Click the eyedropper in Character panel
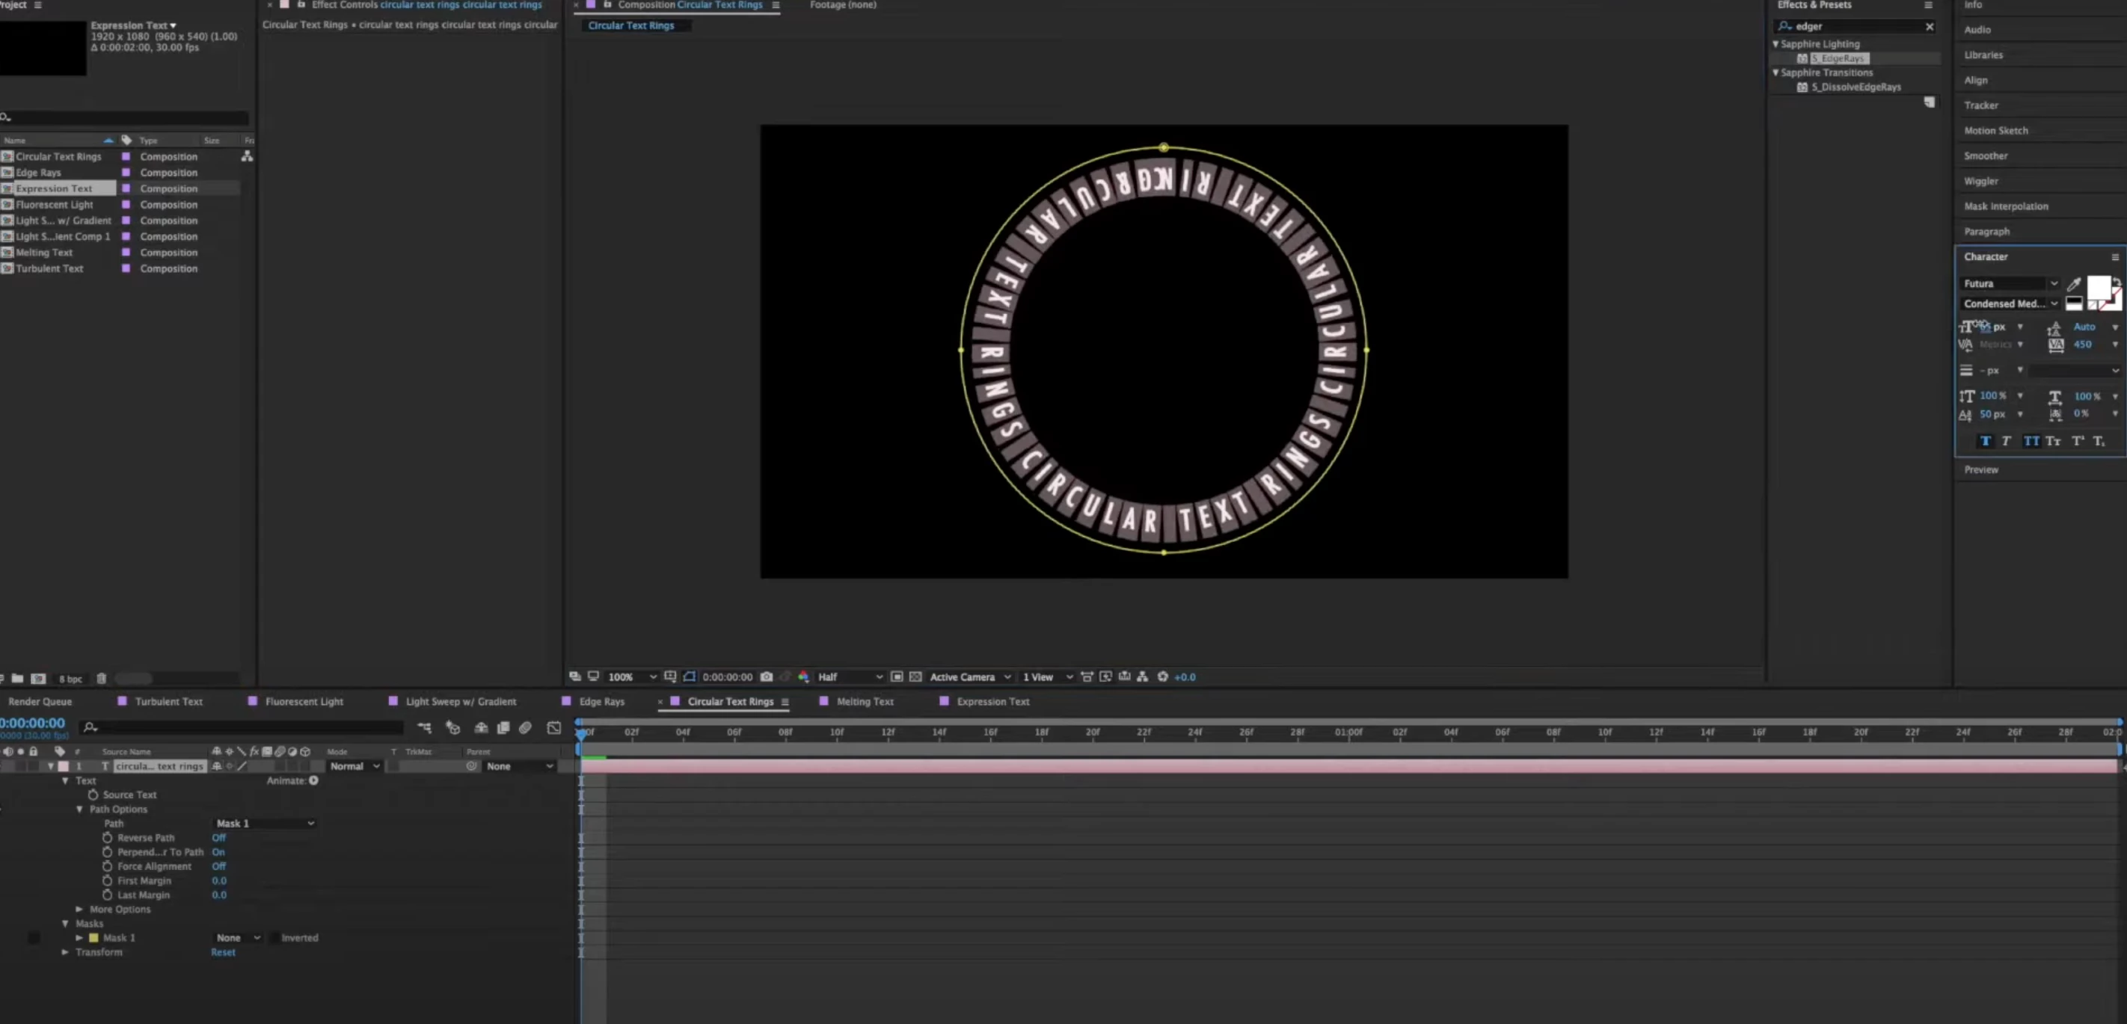Image resolution: width=2127 pixels, height=1024 pixels. click(2073, 284)
